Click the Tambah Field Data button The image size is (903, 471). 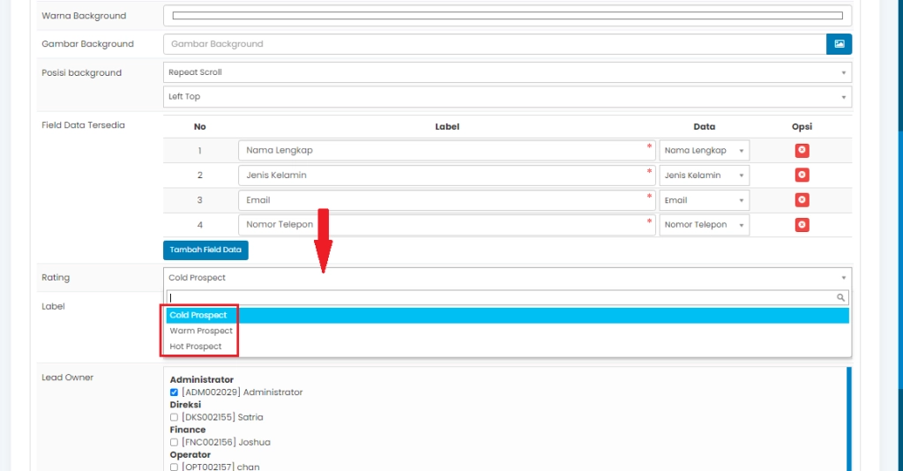[x=205, y=250]
